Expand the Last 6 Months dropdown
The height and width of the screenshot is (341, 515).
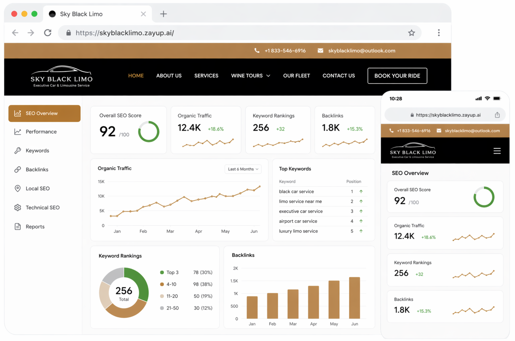pos(243,169)
